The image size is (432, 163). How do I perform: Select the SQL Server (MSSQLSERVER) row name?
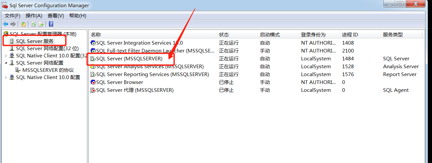129,59
